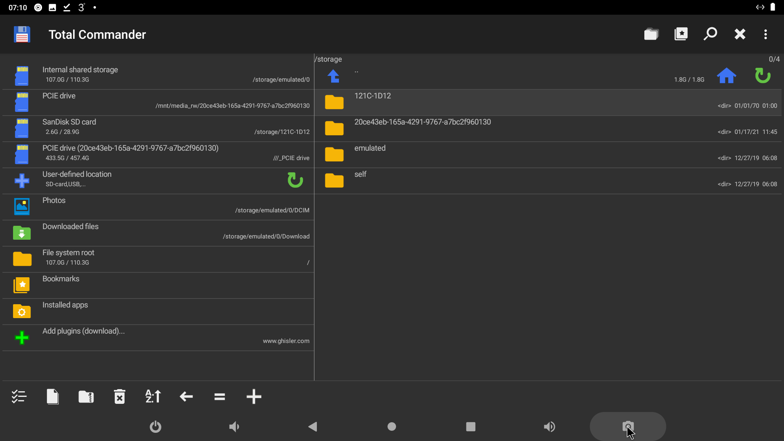784x441 pixels.
Task: Open the A-Z sort order tool
Action: point(153,396)
